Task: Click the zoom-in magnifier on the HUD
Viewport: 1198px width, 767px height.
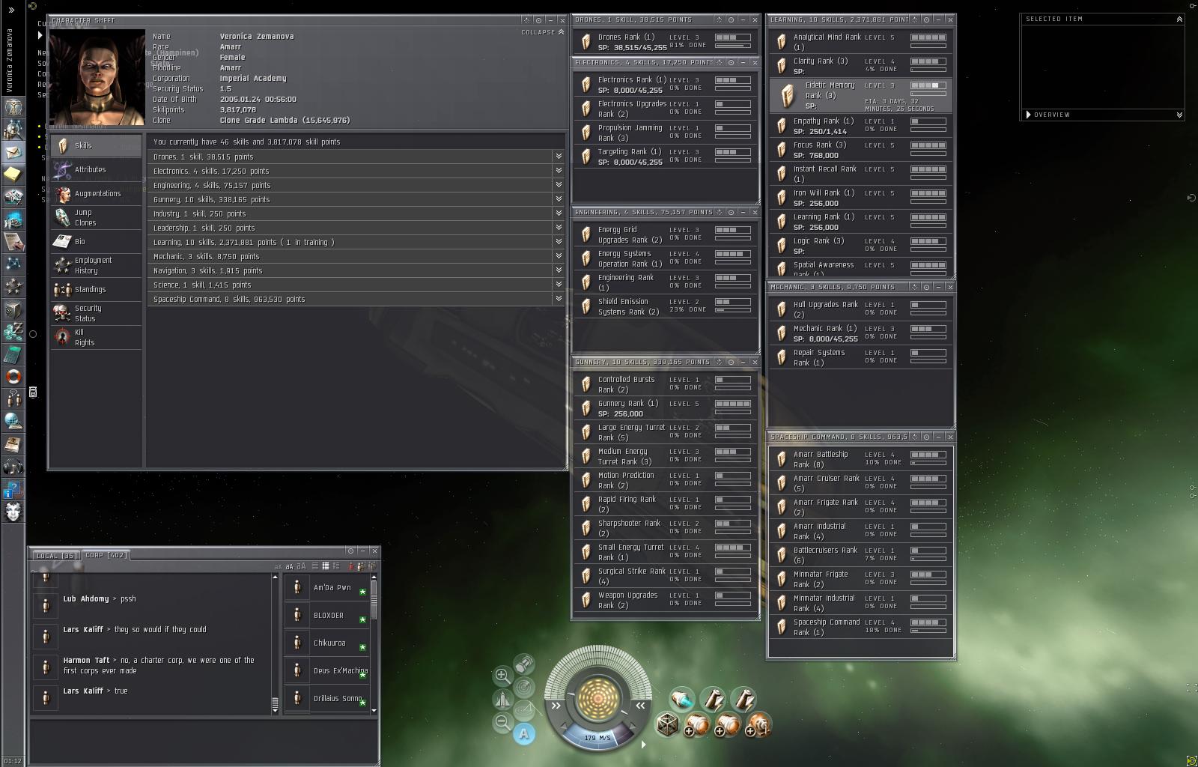Action: click(502, 676)
